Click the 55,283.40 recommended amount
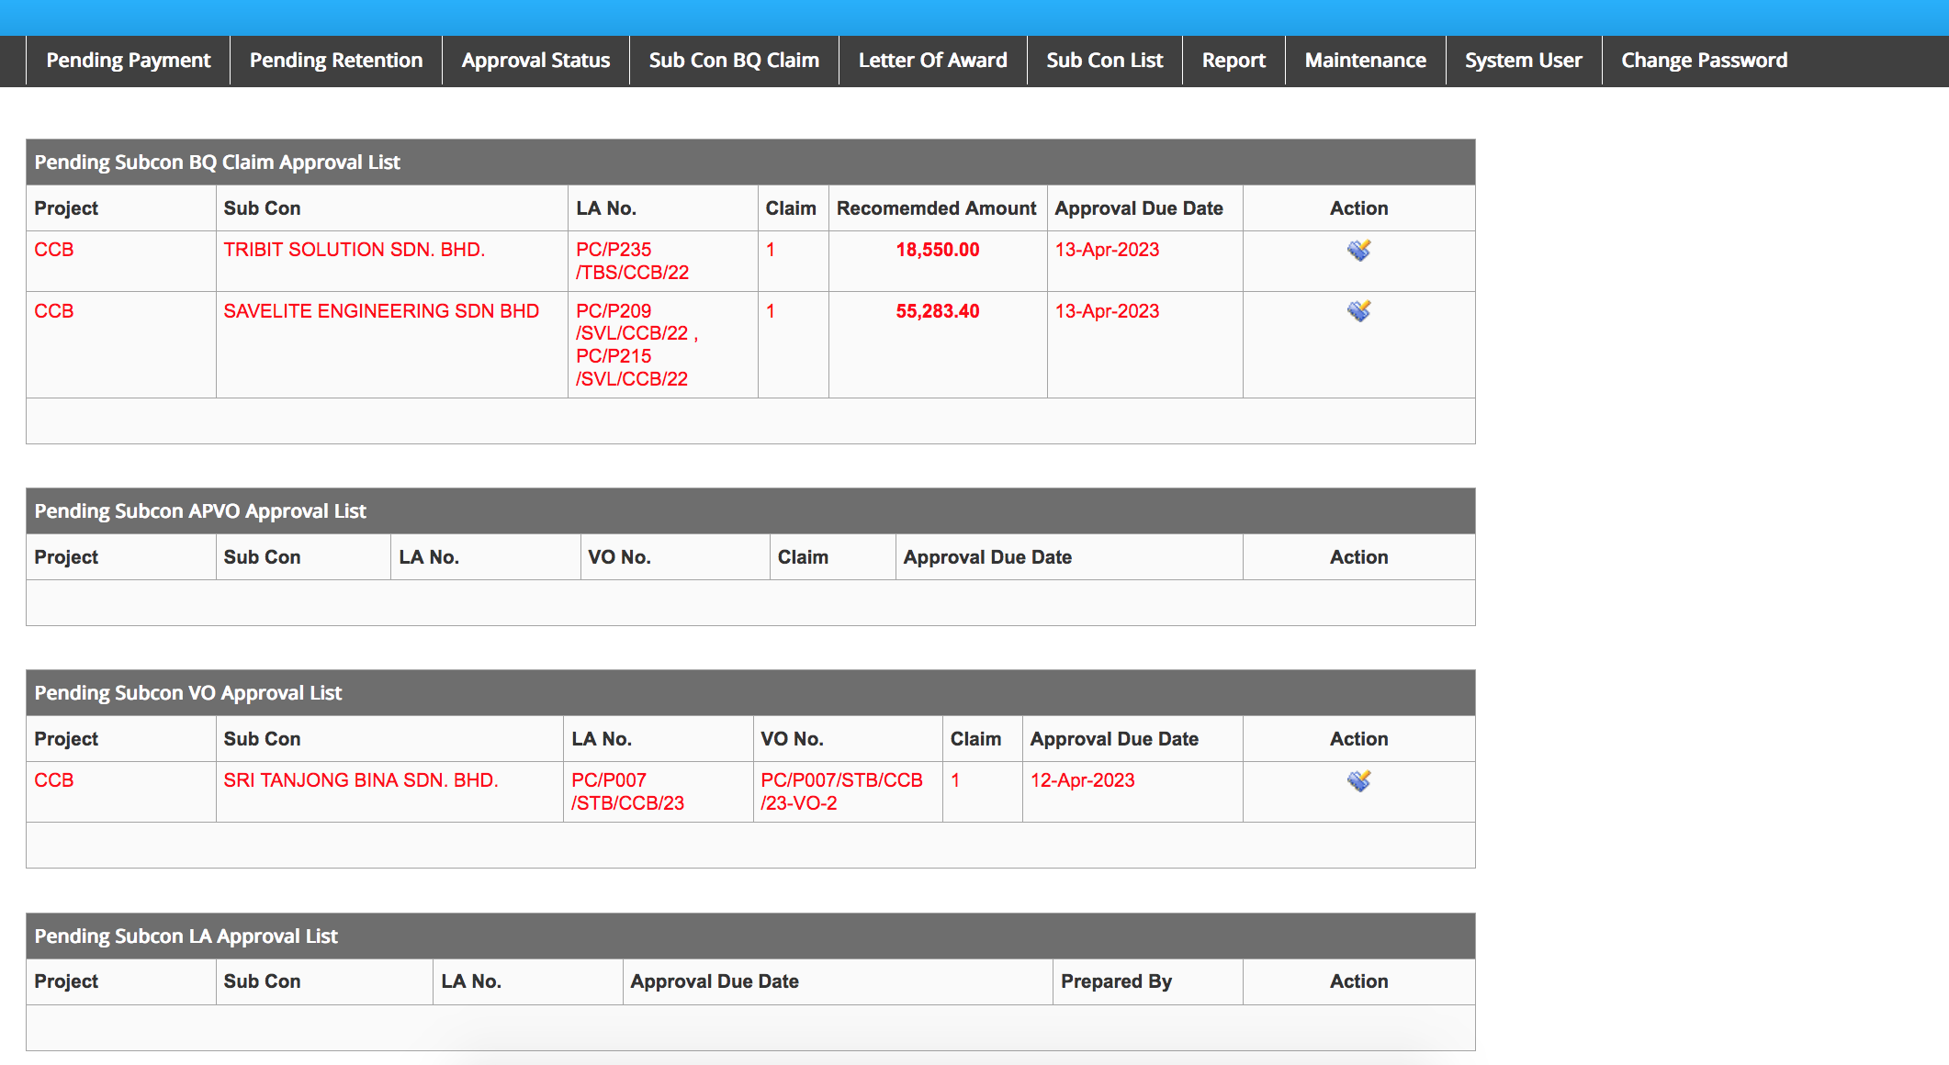The width and height of the screenshot is (1949, 1065). (x=937, y=311)
